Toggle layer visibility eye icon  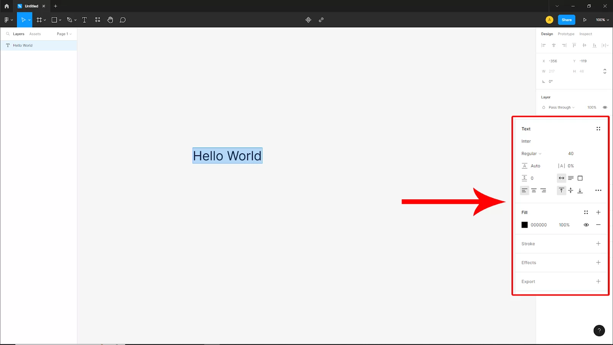click(605, 107)
